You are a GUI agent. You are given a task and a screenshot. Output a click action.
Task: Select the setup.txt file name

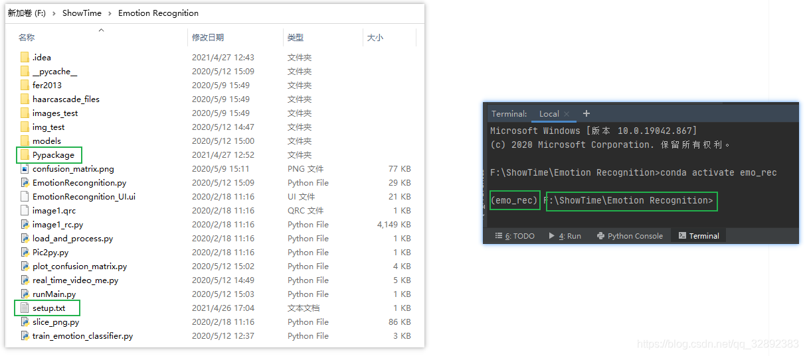49,308
